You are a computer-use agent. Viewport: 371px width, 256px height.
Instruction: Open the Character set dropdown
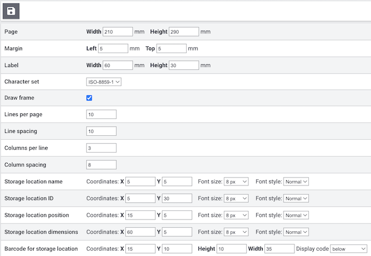tap(104, 82)
